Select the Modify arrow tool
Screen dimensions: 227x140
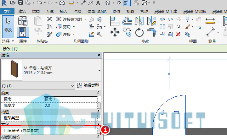(x=8, y=27)
